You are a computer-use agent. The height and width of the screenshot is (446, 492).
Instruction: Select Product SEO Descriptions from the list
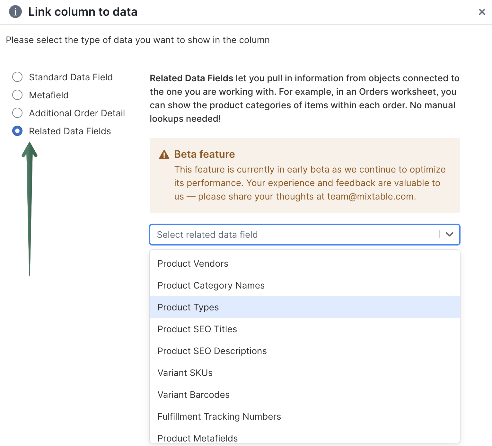tap(212, 351)
